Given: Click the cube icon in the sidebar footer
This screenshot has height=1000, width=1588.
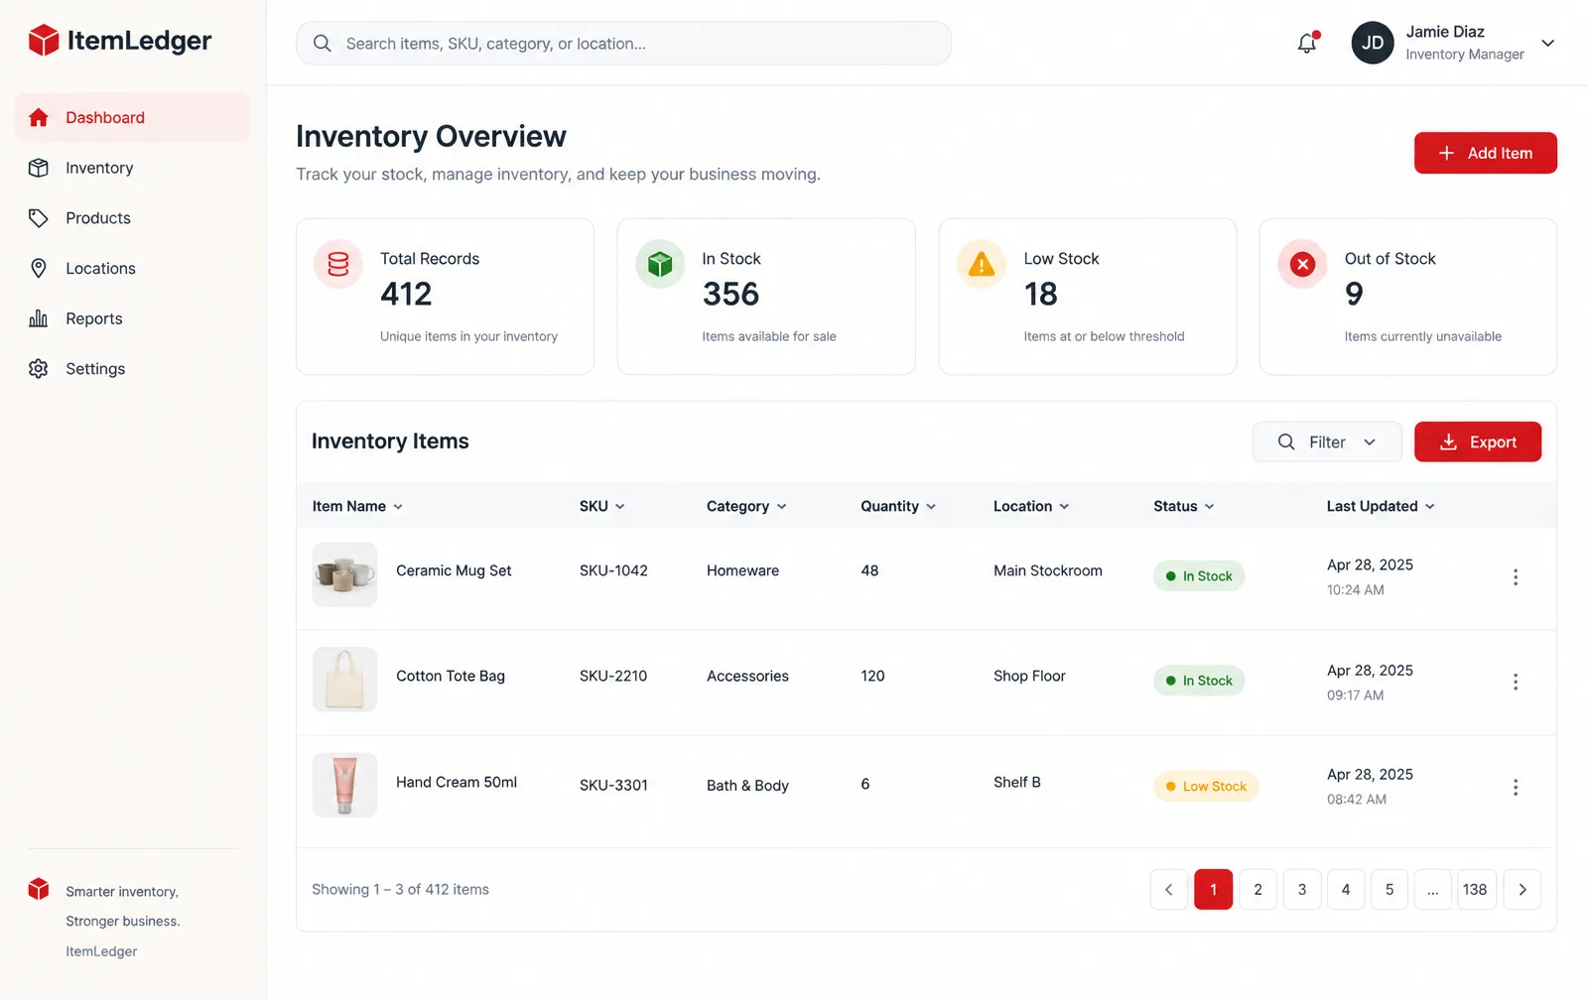Looking at the screenshot, I should pyautogui.click(x=39, y=889).
